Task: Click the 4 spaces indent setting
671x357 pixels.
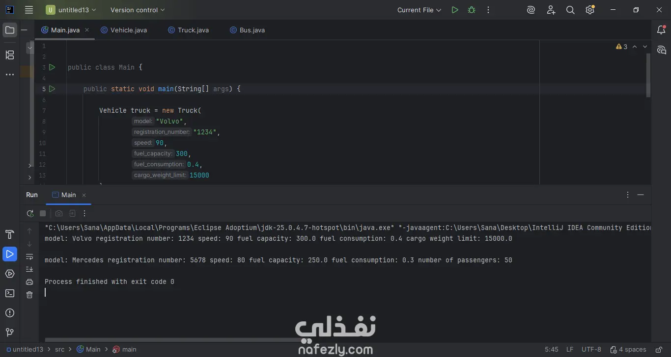Action: click(628, 349)
